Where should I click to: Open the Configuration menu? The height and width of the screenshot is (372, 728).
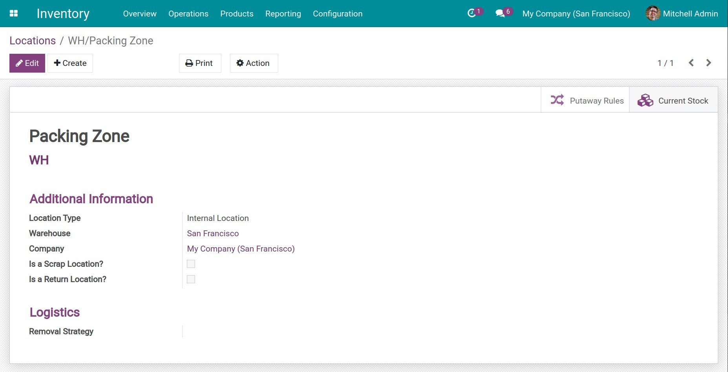tap(338, 14)
